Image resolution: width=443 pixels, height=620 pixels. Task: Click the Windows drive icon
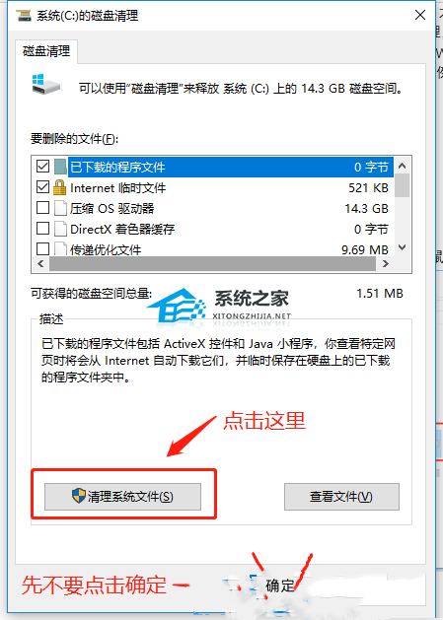(x=45, y=84)
